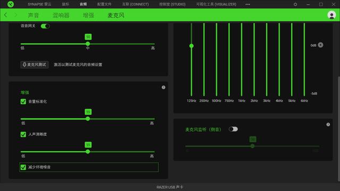
Task: Click the 2kHz equalizer band bar
Action: point(254,59)
